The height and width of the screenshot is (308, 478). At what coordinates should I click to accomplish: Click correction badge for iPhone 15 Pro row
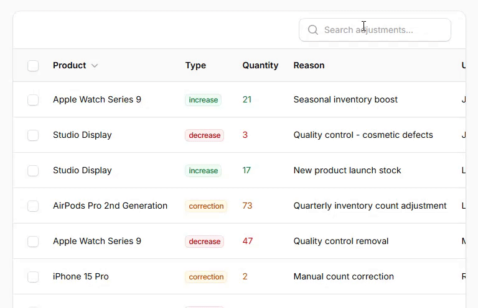(206, 277)
